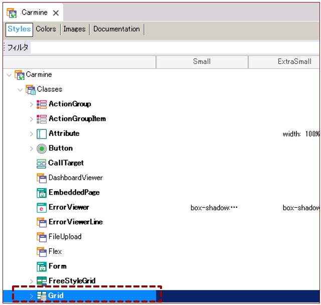Image resolution: width=321 pixels, height=305 pixels.
Task: Select the ActionGroupItem tree item
Action: pyautogui.click(x=77, y=119)
